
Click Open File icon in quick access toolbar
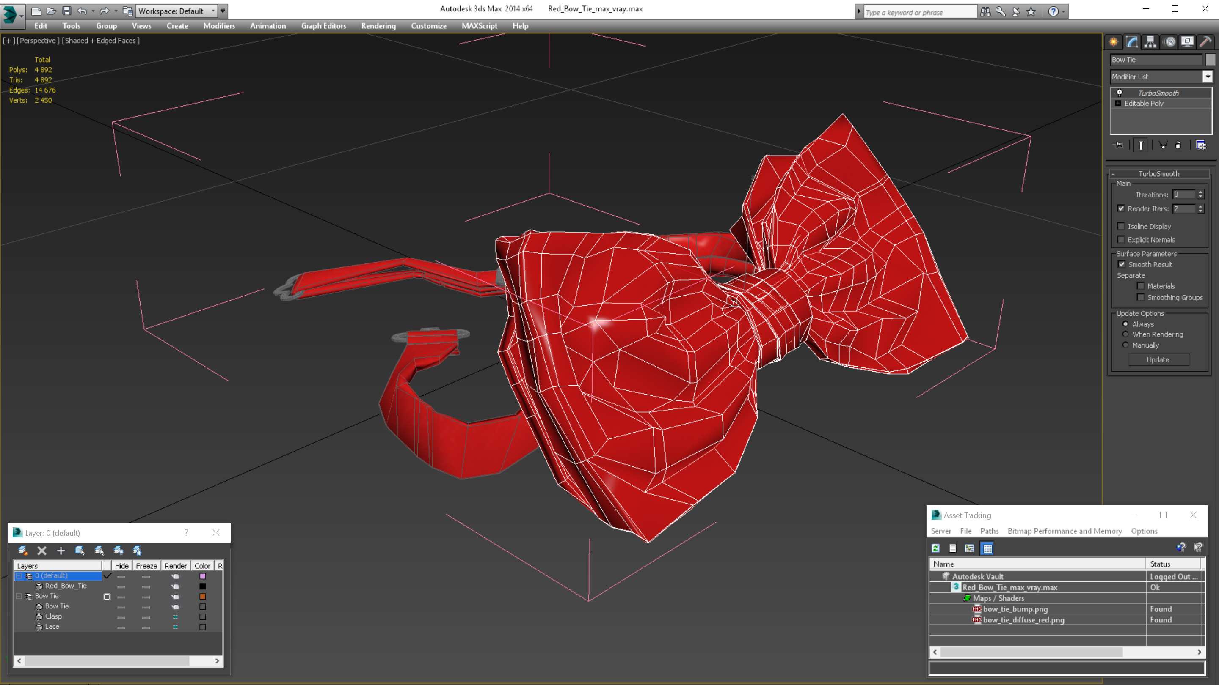[51, 11]
